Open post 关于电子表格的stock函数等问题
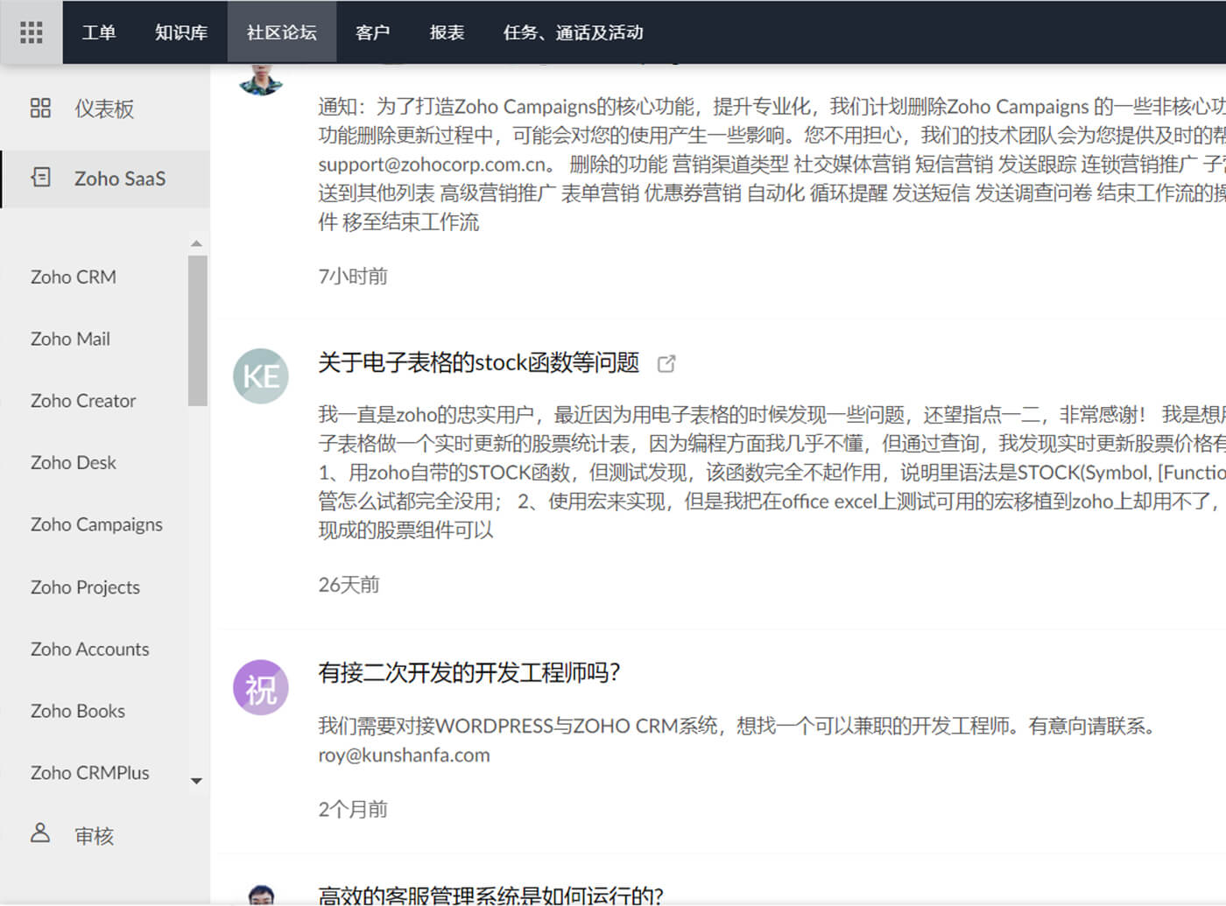1226x906 pixels. [479, 362]
